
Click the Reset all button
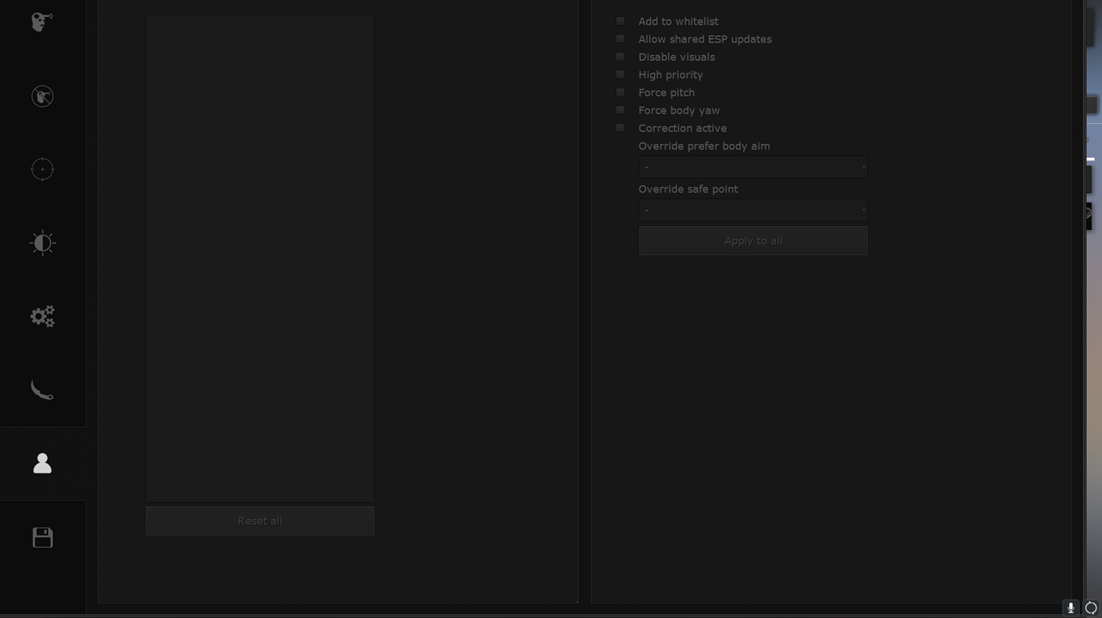tap(260, 520)
